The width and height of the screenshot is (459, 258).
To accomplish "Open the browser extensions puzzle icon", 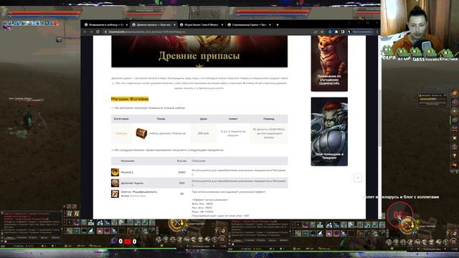I will click(336, 32).
